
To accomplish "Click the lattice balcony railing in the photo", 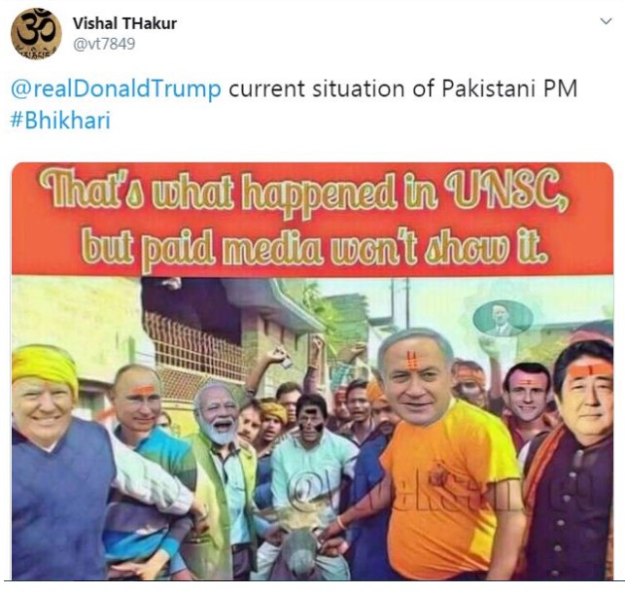I will (x=195, y=351).
